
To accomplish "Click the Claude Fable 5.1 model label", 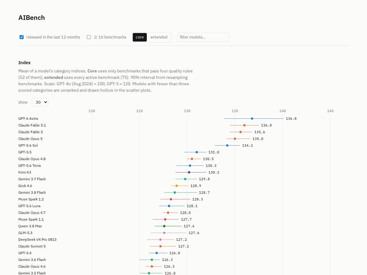I will pyautogui.click(x=32, y=125).
